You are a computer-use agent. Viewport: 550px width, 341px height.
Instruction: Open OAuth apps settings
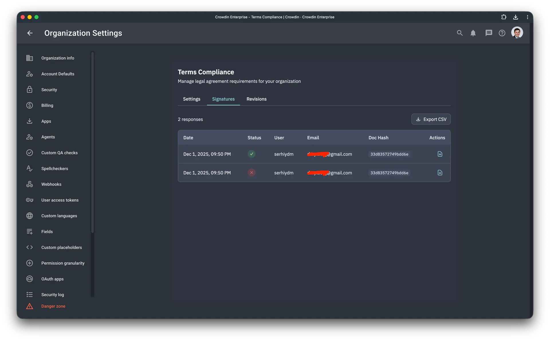[x=52, y=279]
